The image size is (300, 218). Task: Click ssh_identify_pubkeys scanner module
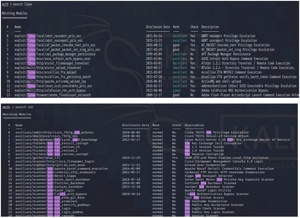[x=53, y=205]
